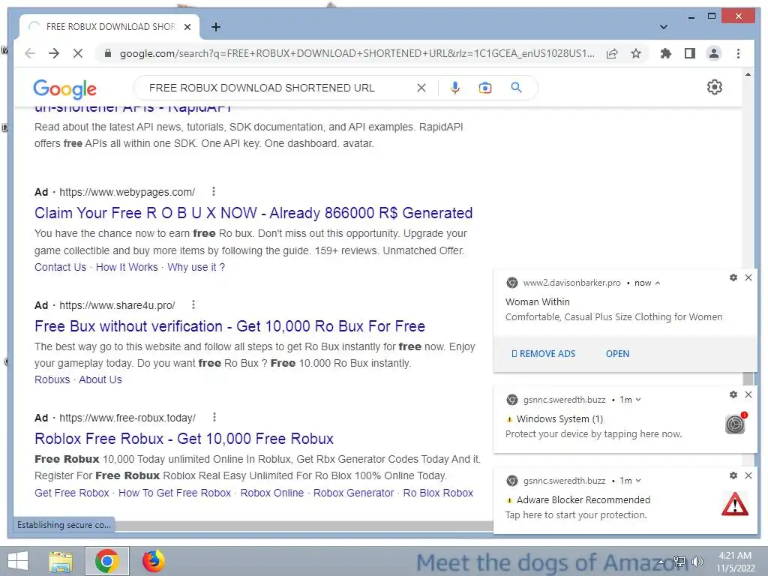Submit search with magnifier icon
Image resolution: width=768 pixels, height=576 pixels.
click(x=516, y=88)
